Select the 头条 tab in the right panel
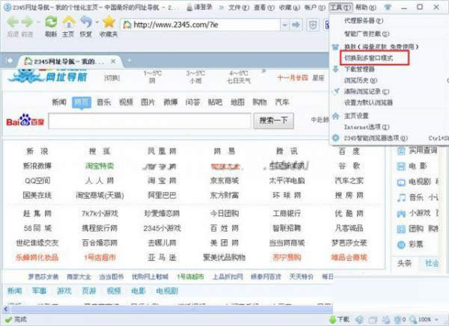 click(x=404, y=263)
